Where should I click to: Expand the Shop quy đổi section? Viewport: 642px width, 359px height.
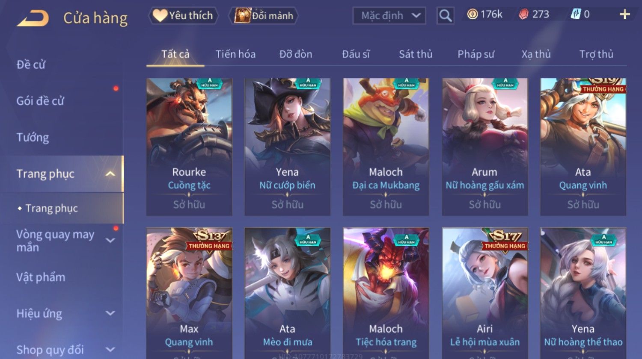click(110, 350)
